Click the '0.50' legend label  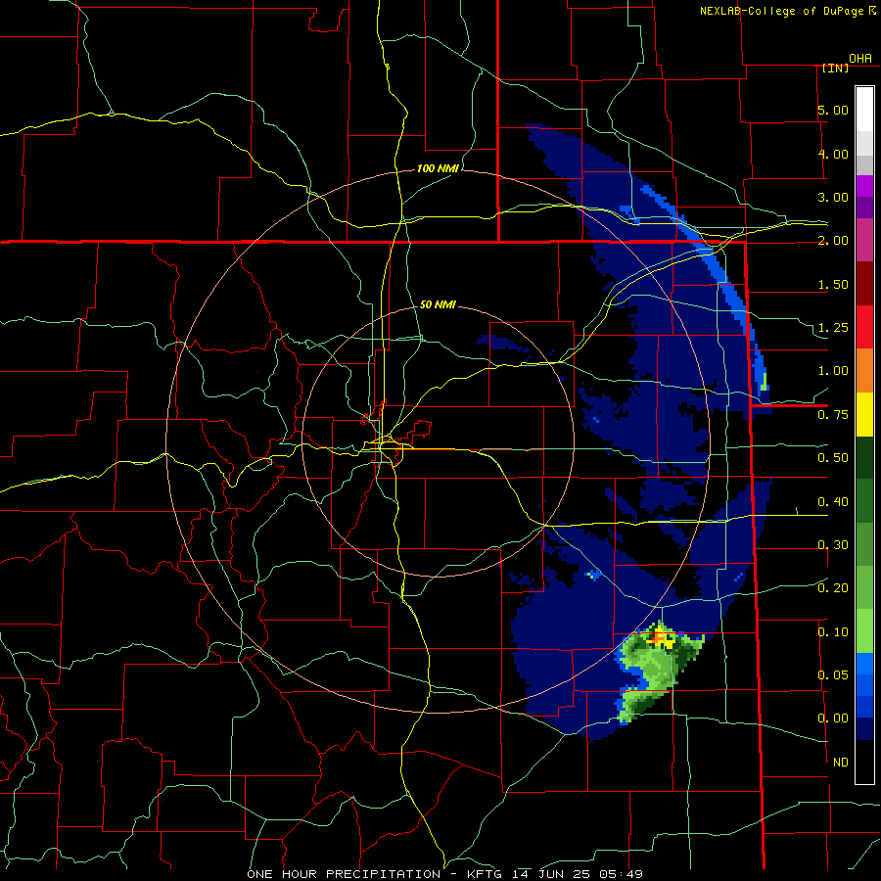(833, 458)
